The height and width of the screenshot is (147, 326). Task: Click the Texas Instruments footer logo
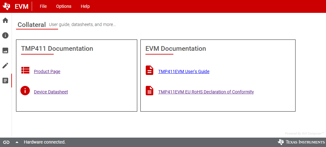pos(301,142)
